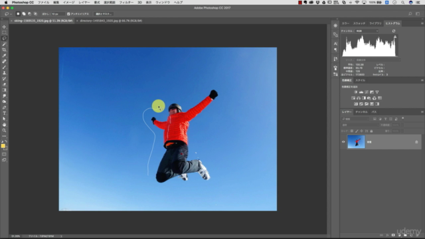Toggle lock all padlock in Layers panel
Screen dimensions: 425x239
pos(371,131)
